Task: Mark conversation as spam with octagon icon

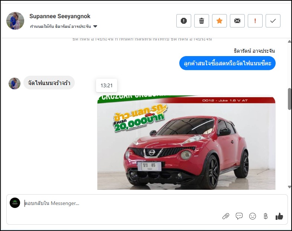Action: pyautogui.click(x=184, y=21)
